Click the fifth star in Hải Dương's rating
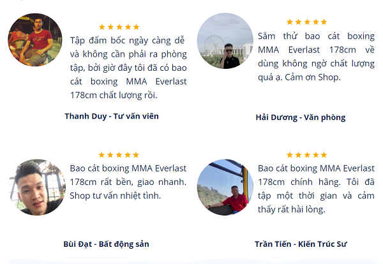 point(324,22)
